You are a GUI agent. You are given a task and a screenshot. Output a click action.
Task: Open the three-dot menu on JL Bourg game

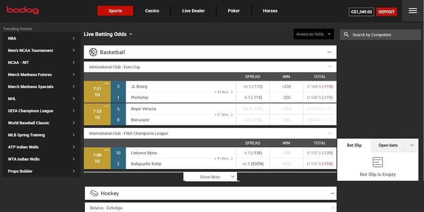coord(107,84)
